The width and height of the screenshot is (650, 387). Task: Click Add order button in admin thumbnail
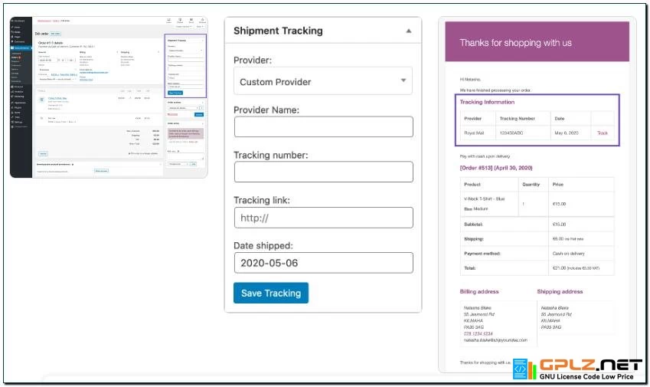coord(56,34)
